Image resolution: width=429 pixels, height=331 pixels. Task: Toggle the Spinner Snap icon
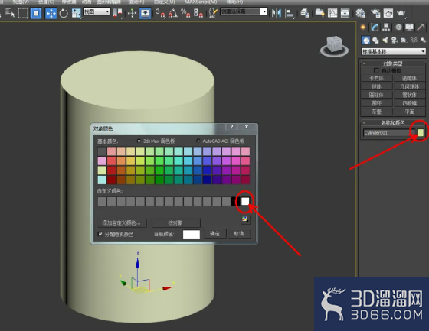(198, 13)
